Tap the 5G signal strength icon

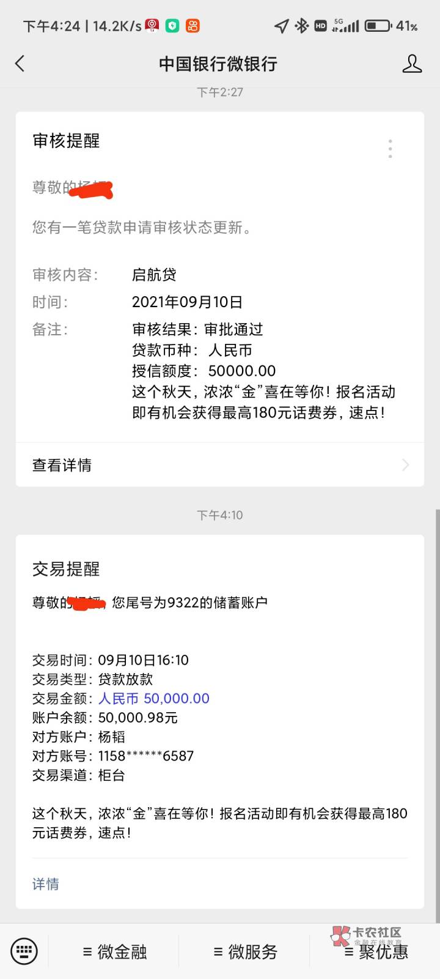345,26
